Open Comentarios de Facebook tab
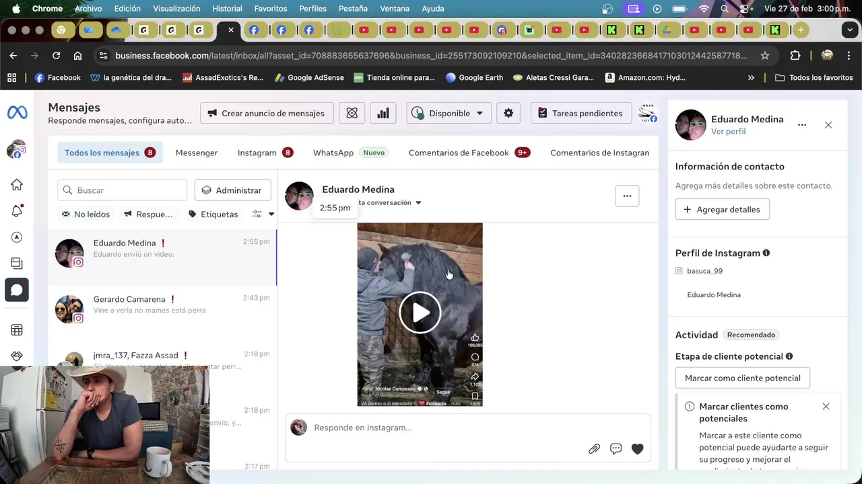 (469, 153)
